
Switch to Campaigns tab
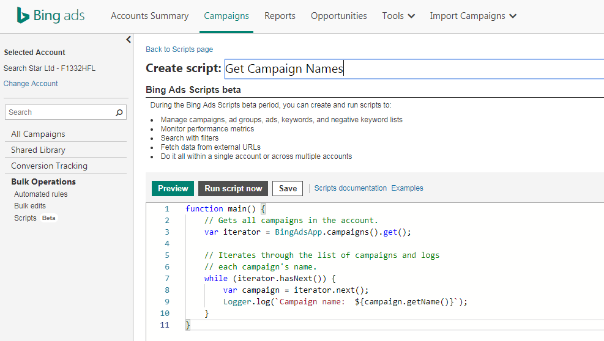226,16
